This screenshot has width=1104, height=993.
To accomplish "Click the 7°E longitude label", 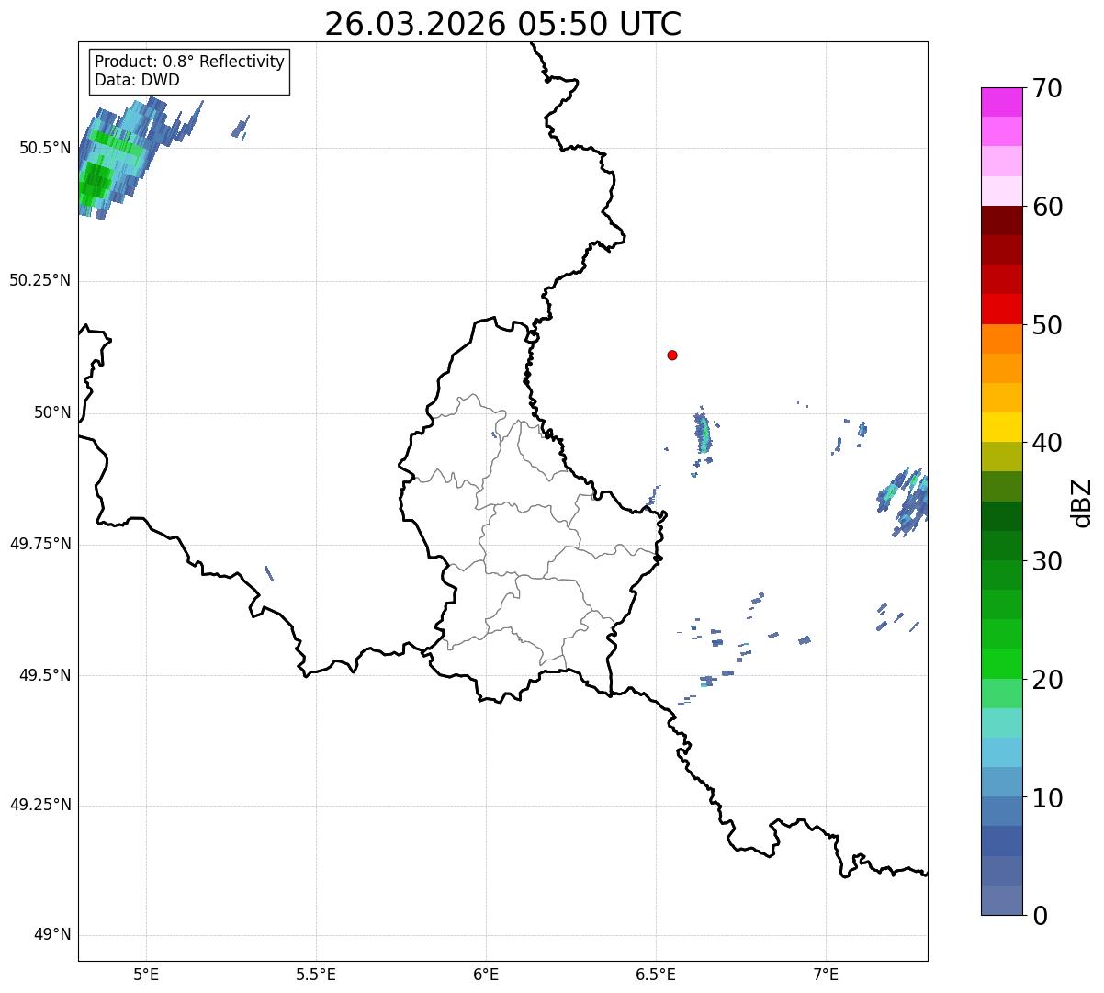I will tap(826, 975).
